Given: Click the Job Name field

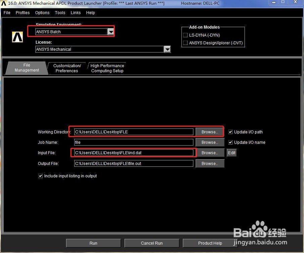Looking at the screenshot, I should 134,142.
